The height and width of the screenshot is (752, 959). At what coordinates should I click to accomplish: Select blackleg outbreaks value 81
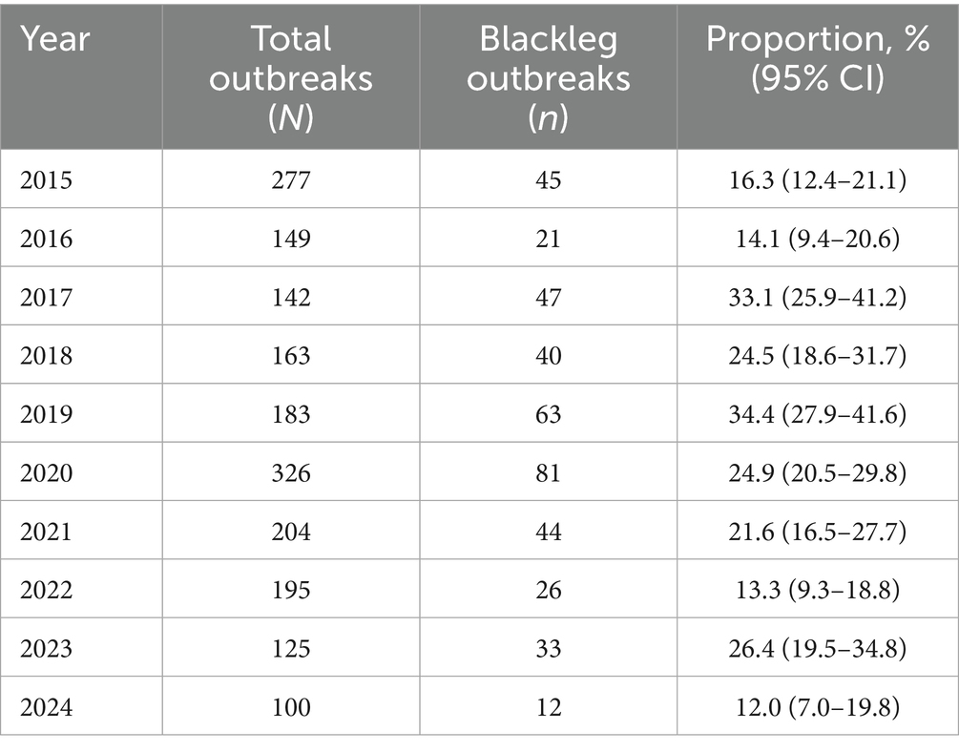[548, 472]
